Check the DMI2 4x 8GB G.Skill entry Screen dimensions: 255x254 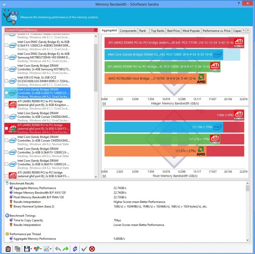6,45
